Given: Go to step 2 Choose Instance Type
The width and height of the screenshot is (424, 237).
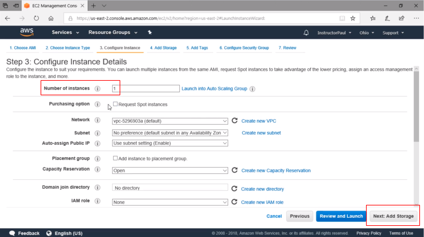Looking at the screenshot, I should tap(68, 48).
